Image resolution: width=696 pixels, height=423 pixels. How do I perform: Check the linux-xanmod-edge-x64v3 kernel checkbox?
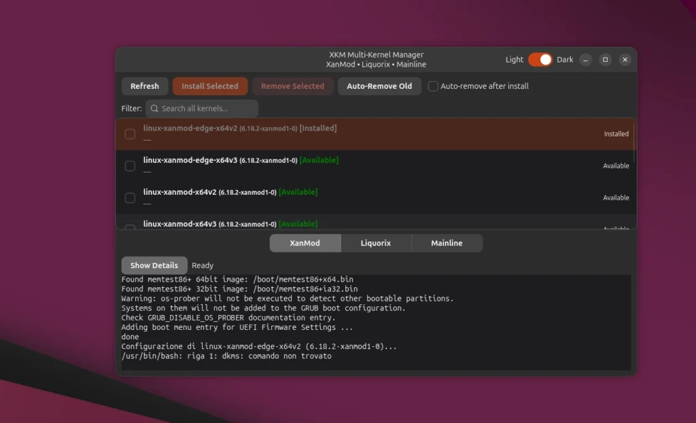pos(129,165)
